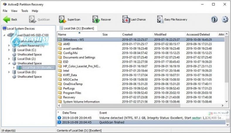Image resolution: width=231 pixels, height=133 pixels.
Task: Collapse the Unallocated Space node above Local Disk (3:)
Action: tap(9, 63)
